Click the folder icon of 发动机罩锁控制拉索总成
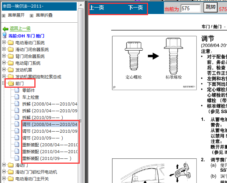Viewport: 227px width, 183px height. coord(11,76)
